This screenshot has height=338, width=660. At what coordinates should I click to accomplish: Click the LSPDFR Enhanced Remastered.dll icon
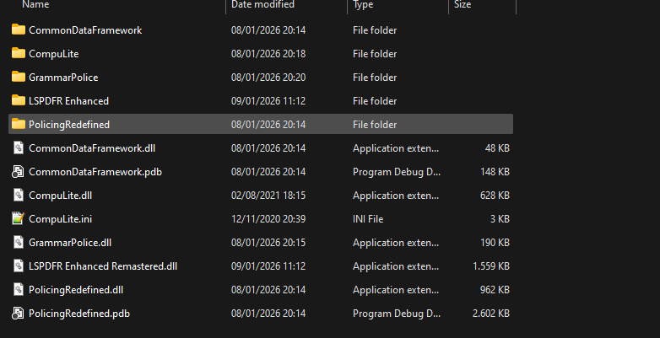[x=18, y=266]
